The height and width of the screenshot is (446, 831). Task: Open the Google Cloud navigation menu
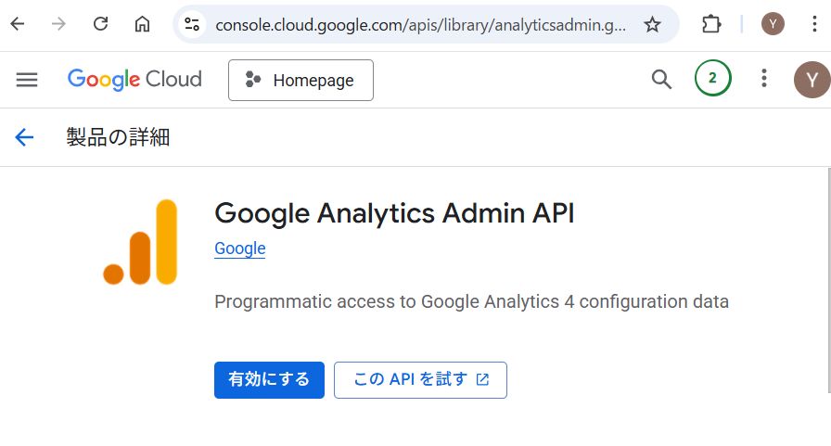click(x=27, y=80)
